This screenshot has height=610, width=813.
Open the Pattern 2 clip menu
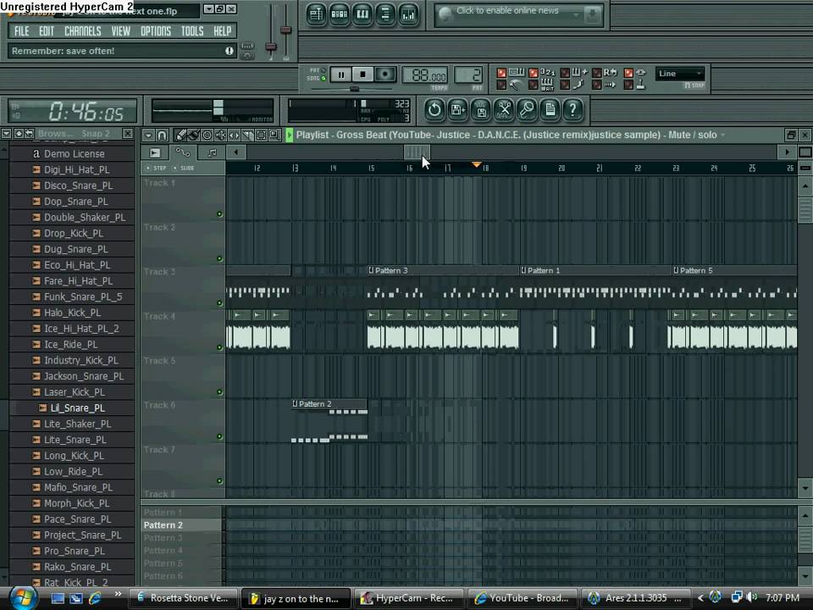pos(295,403)
